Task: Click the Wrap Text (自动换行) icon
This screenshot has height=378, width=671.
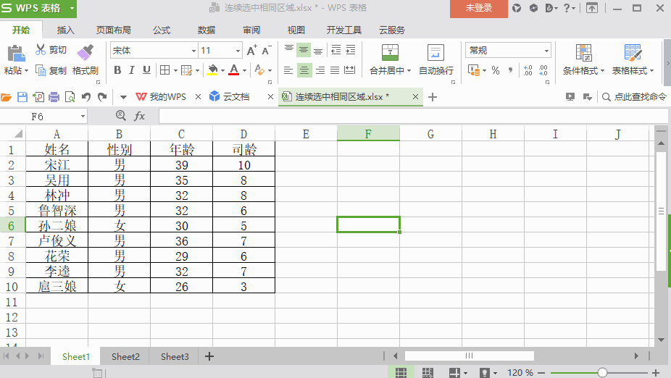Action: pyautogui.click(x=435, y=53)
